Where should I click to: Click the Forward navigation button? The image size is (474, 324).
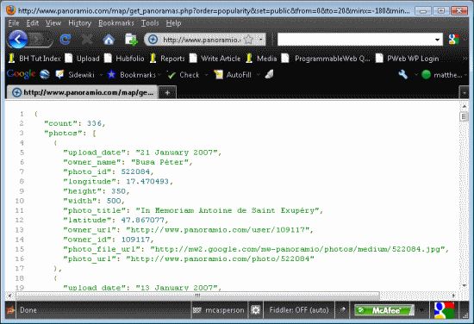point(36,40)
